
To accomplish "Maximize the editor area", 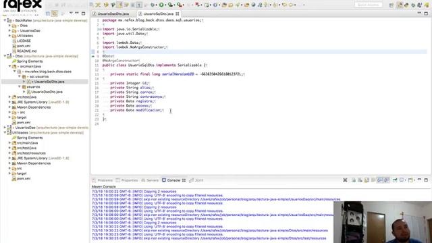I will pos(426,13).
